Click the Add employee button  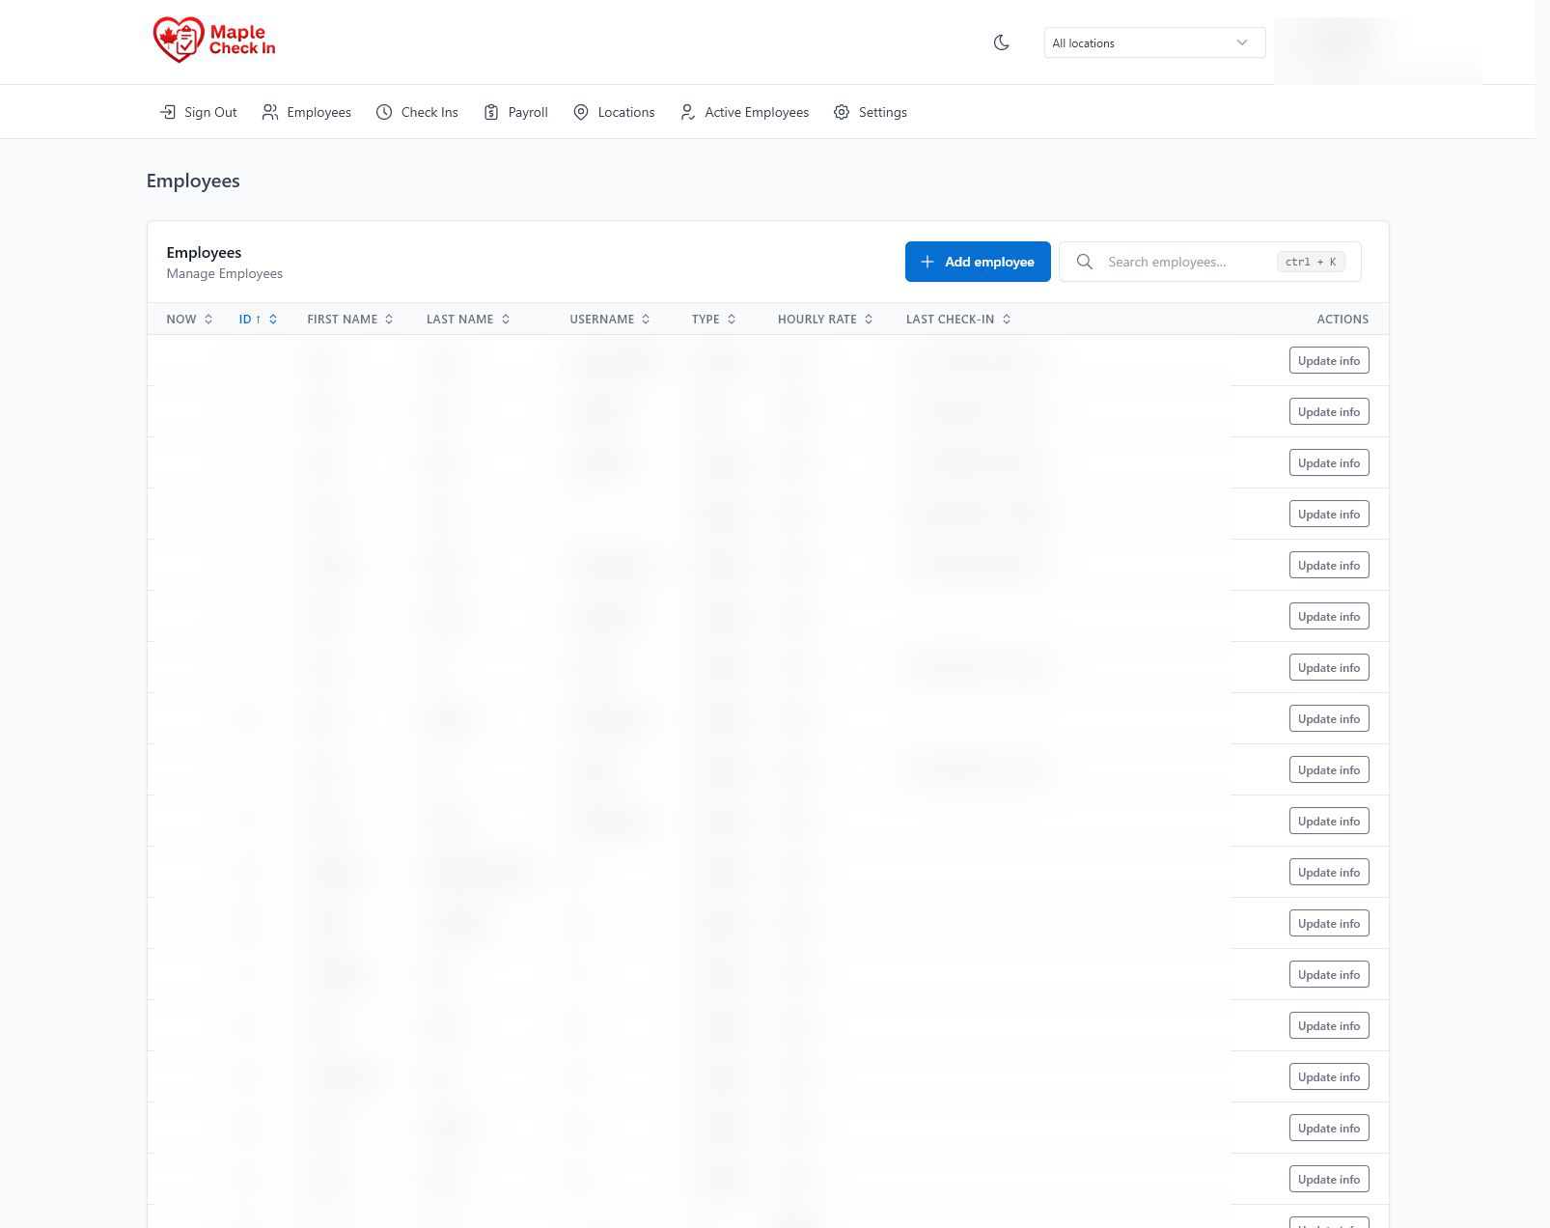(978, 262)
